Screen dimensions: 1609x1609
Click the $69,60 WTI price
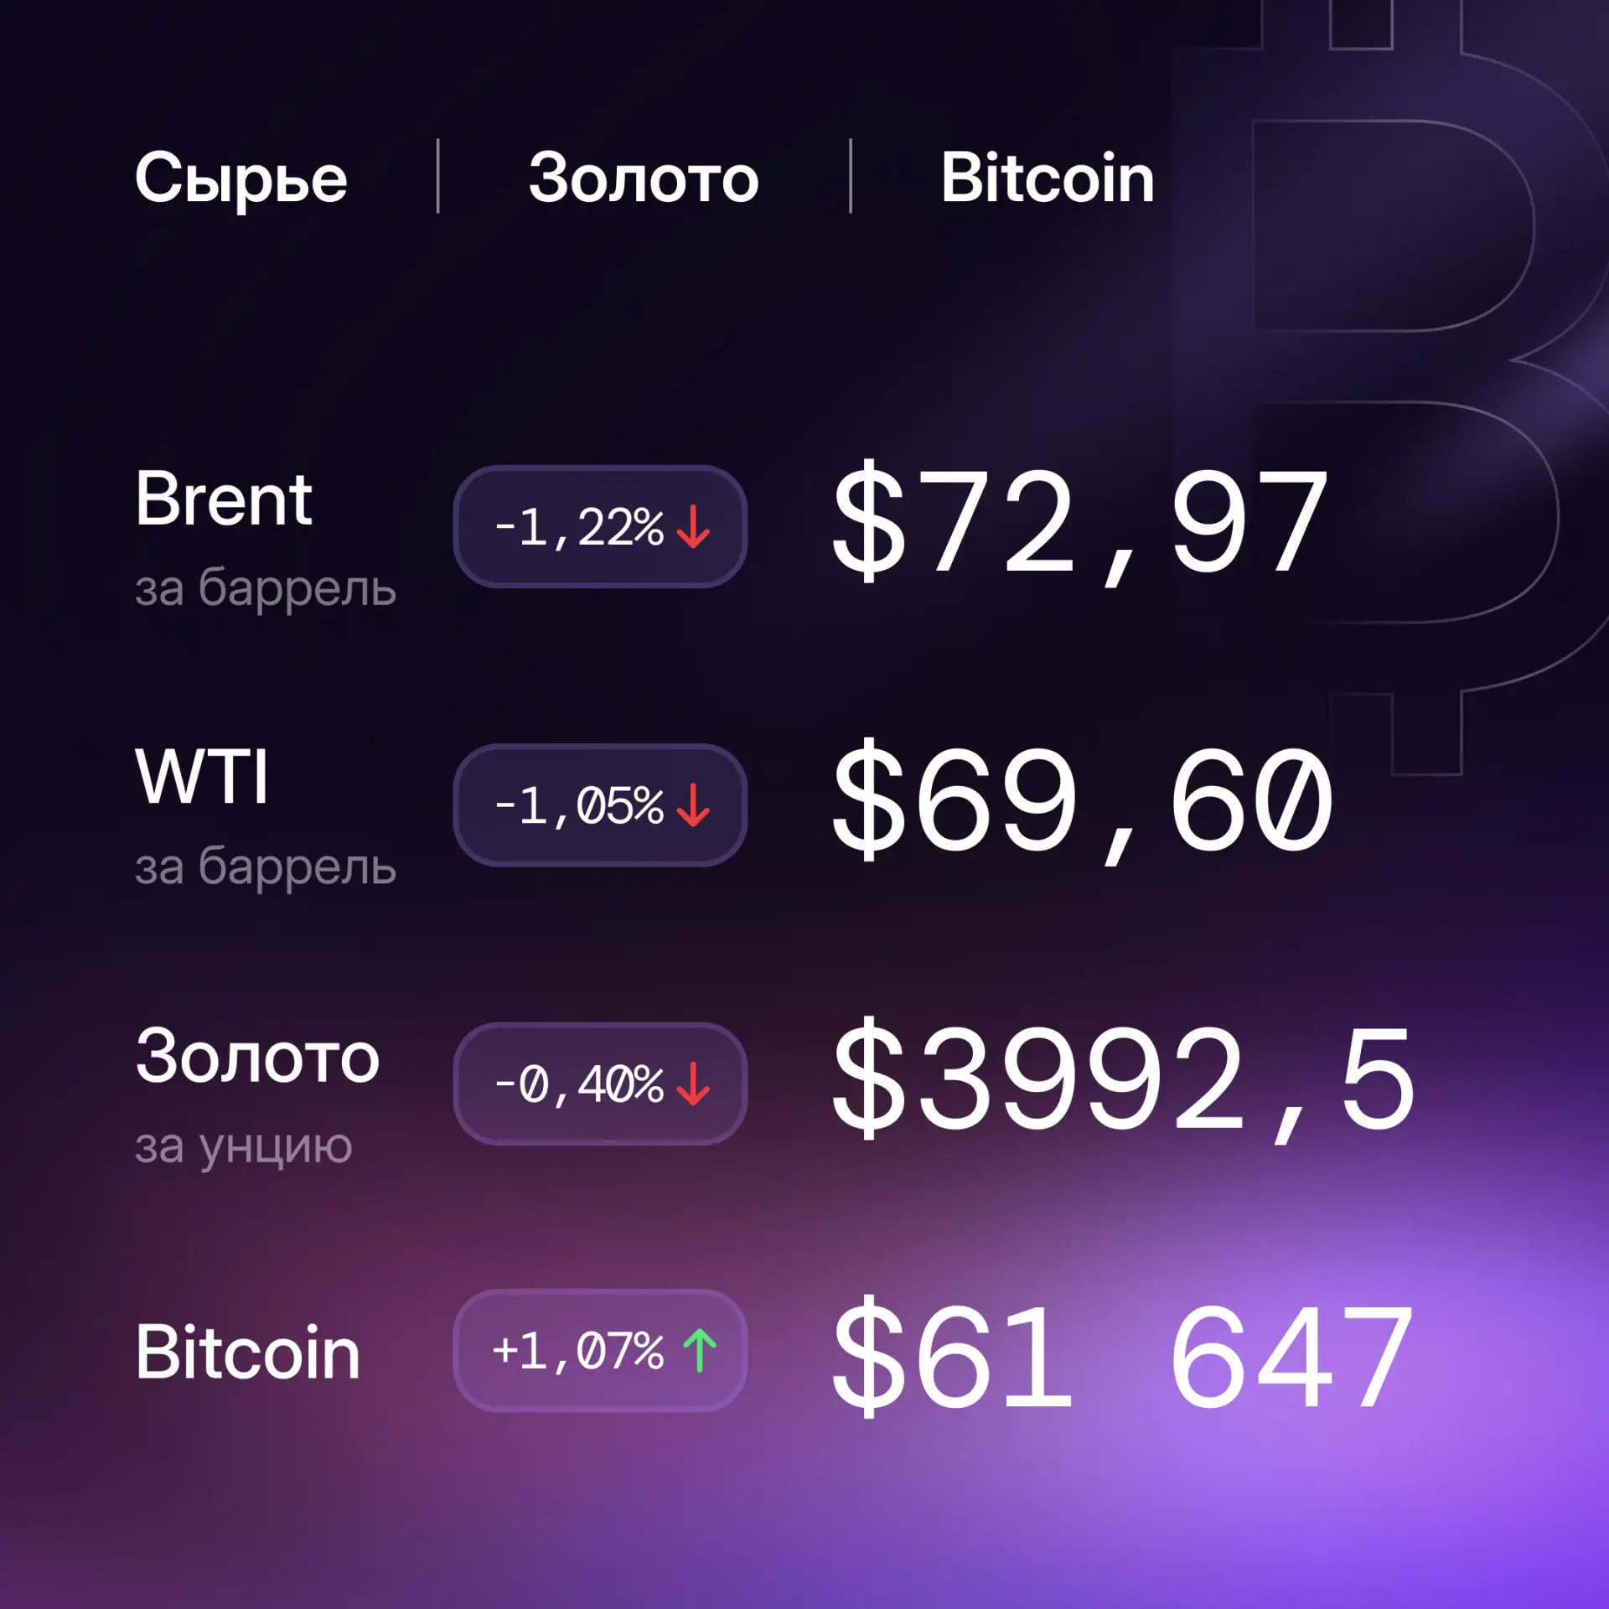tap(1083, 802)
